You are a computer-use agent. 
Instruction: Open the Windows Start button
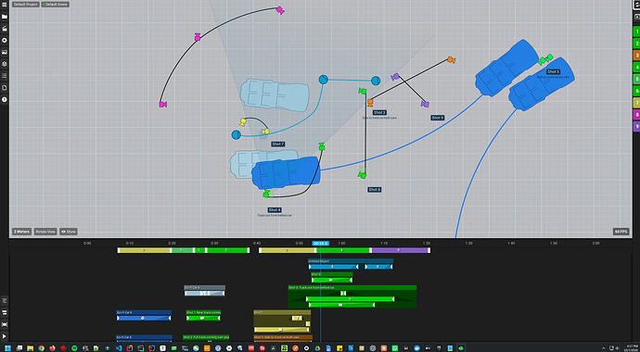click(x=8, y=348)
